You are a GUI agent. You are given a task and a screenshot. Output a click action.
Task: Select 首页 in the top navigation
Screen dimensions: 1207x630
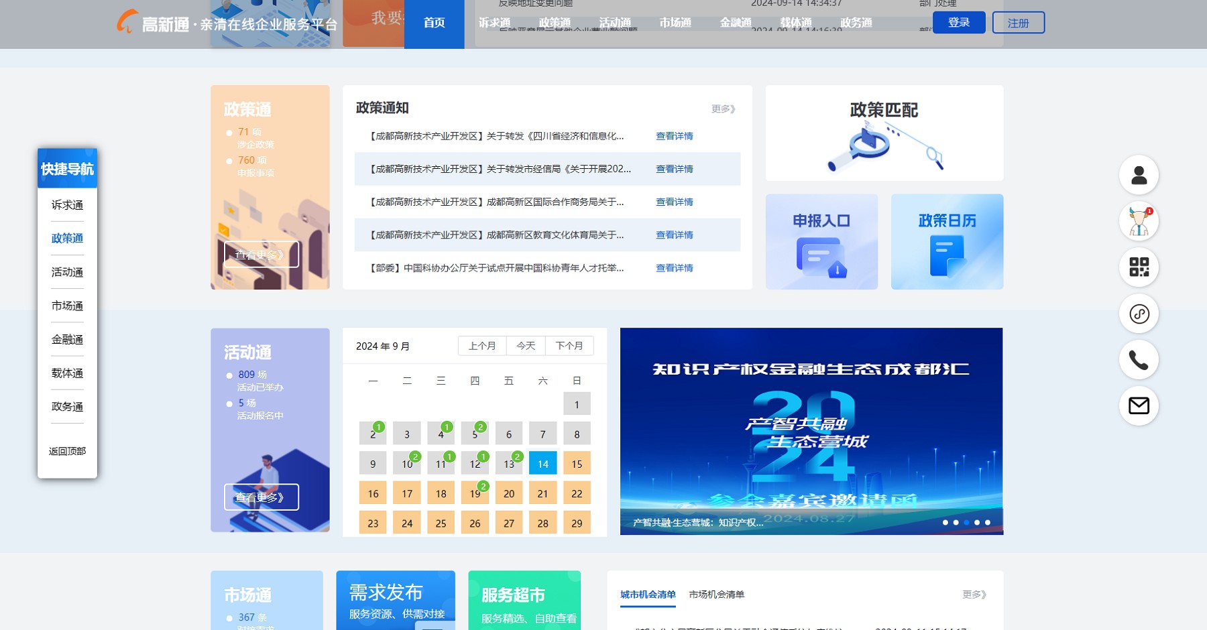(434, 23)
